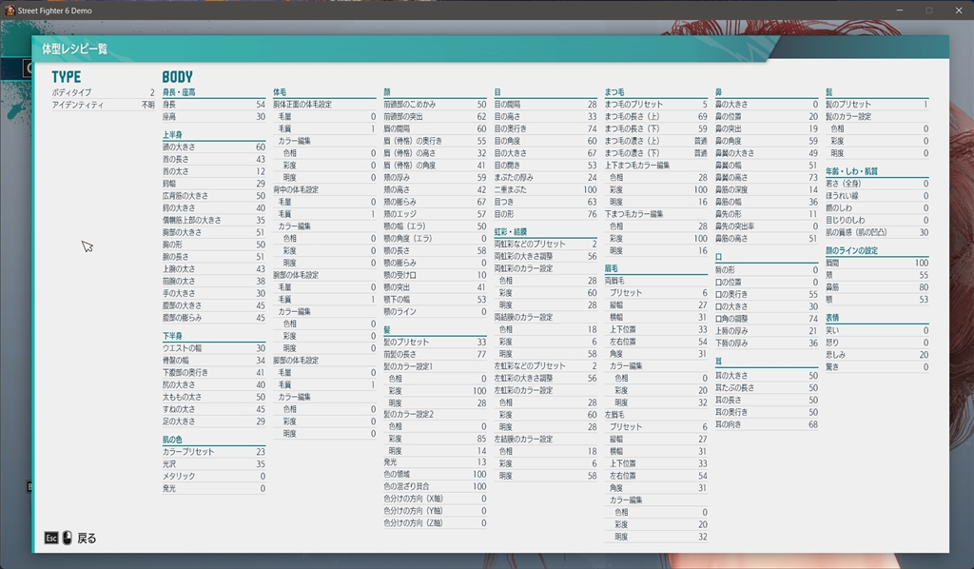Select the 若さ (全身) row
The height and width of the screenshot is (569, 974).
(877, 184)
